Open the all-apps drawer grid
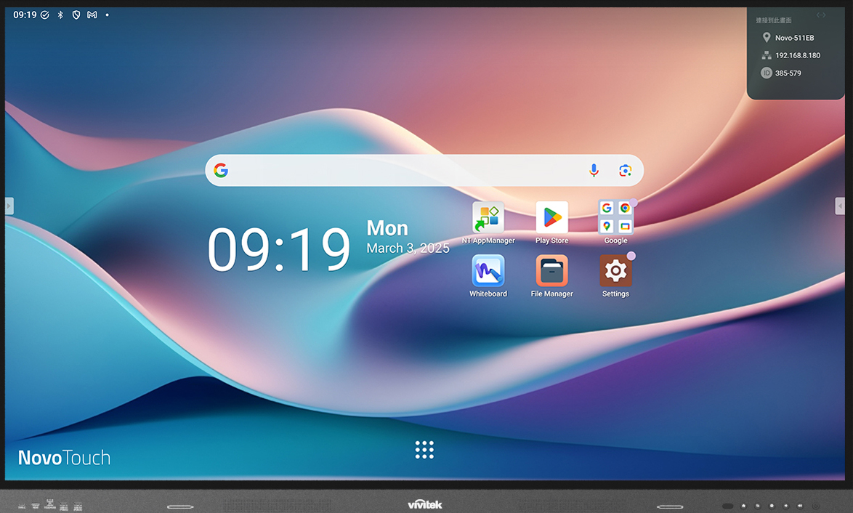The width and height of the screenshot is (853, 513). click(x=424, y=450)
